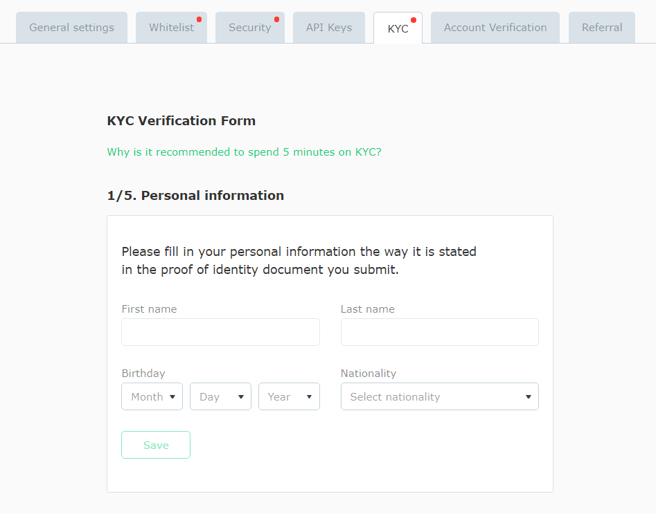Viewport: 656px width, 514px height.
Task: Click the Nationality dropdown arrow
Action: click(x=528, y=397)
